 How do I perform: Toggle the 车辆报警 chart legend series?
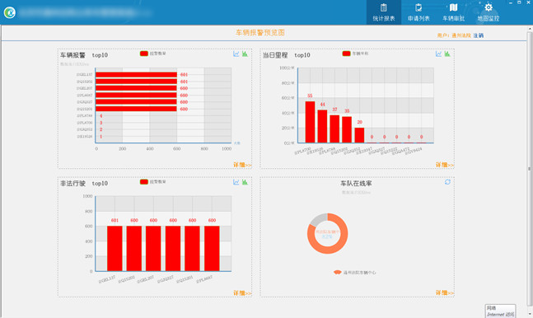coord(152,54)
